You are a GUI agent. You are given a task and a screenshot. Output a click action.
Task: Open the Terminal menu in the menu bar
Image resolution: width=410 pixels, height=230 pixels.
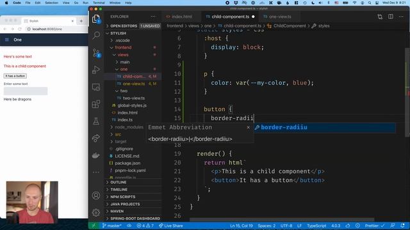tap(99, 3)
